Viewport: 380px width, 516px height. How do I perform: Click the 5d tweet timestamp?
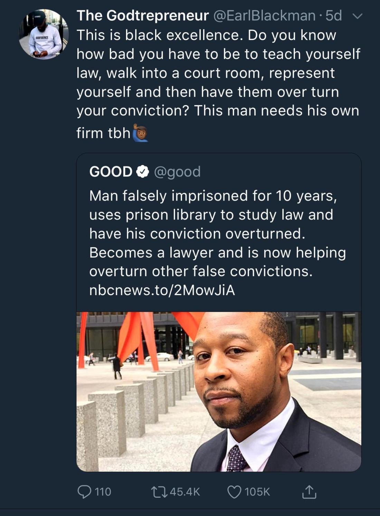[x=334, y=16]
